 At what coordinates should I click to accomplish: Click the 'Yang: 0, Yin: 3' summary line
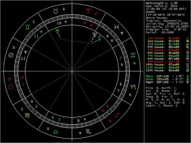pyautogui.click(x=159, y=97)
